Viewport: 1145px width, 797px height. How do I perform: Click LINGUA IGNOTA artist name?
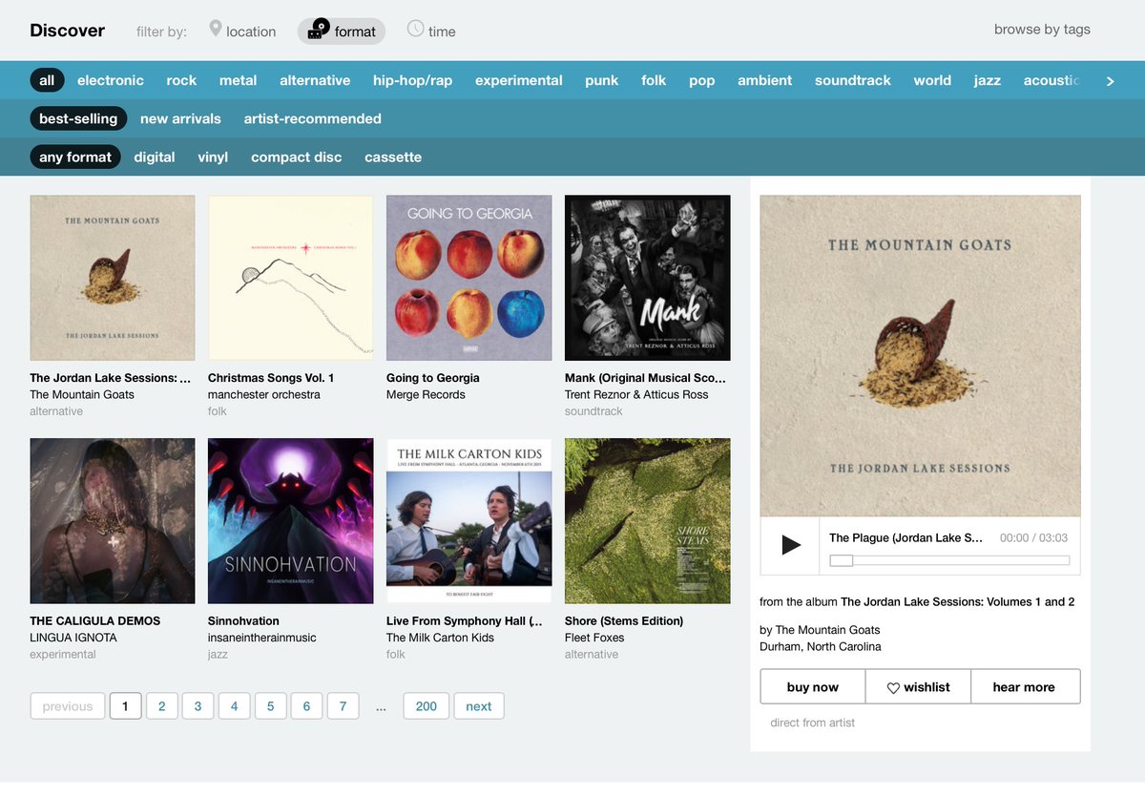click(74, 638)
